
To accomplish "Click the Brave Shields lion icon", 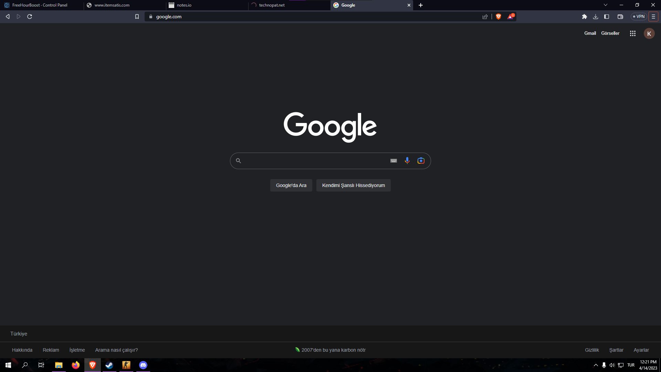I will 498,17.
